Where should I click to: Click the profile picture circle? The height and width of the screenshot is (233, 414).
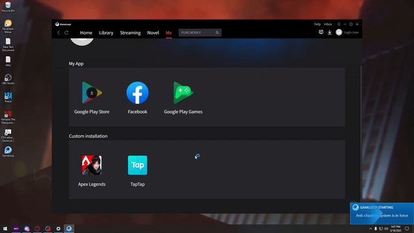pyautogui.click(x=82, y=41)
